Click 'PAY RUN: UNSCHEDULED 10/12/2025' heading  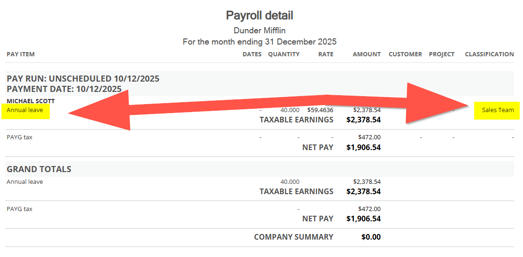pyautogui.click(x=83, y=79)
